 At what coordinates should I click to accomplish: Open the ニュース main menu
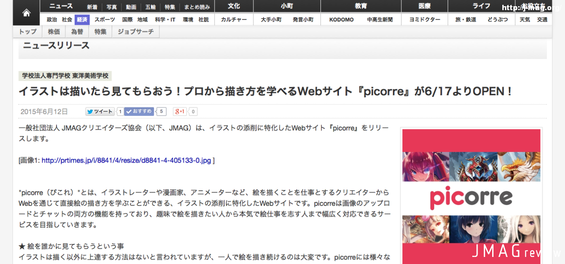pyautogui.click(x=61, y=6)
